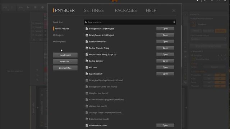Click the Buchla Sampler file icon
The width and height of the screenshot is (230, 129).
click(x=87, y=61)
